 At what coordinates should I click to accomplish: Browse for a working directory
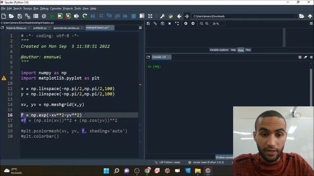(302, 16)
